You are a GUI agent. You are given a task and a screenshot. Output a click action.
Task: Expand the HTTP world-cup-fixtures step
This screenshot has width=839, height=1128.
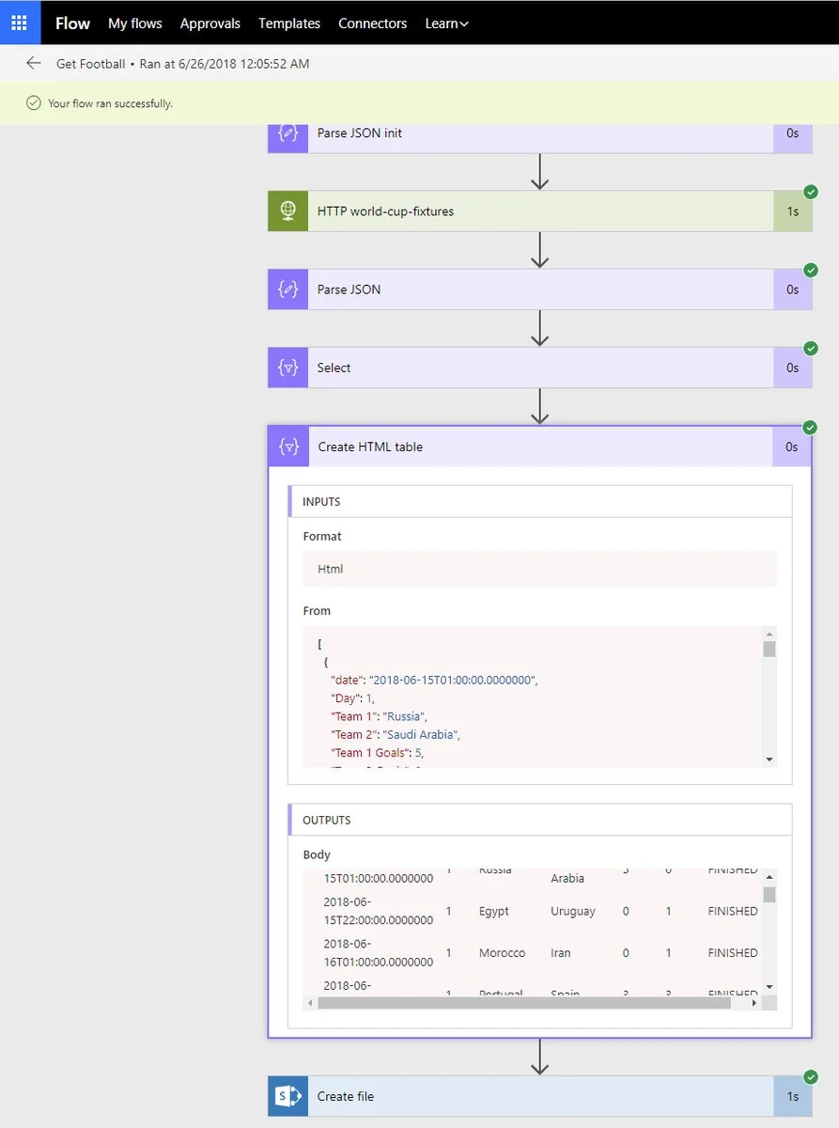point(539,211)
